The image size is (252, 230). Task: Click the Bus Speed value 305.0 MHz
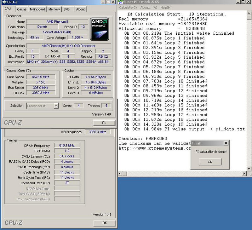pyautogui.click(x=41, y=88)
